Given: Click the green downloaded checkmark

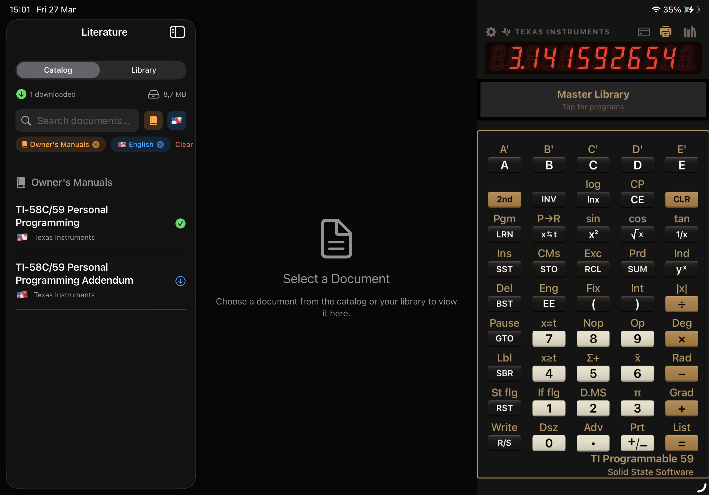Looking at the screenshot, I should pyautogui.click(x=180, y=223).
